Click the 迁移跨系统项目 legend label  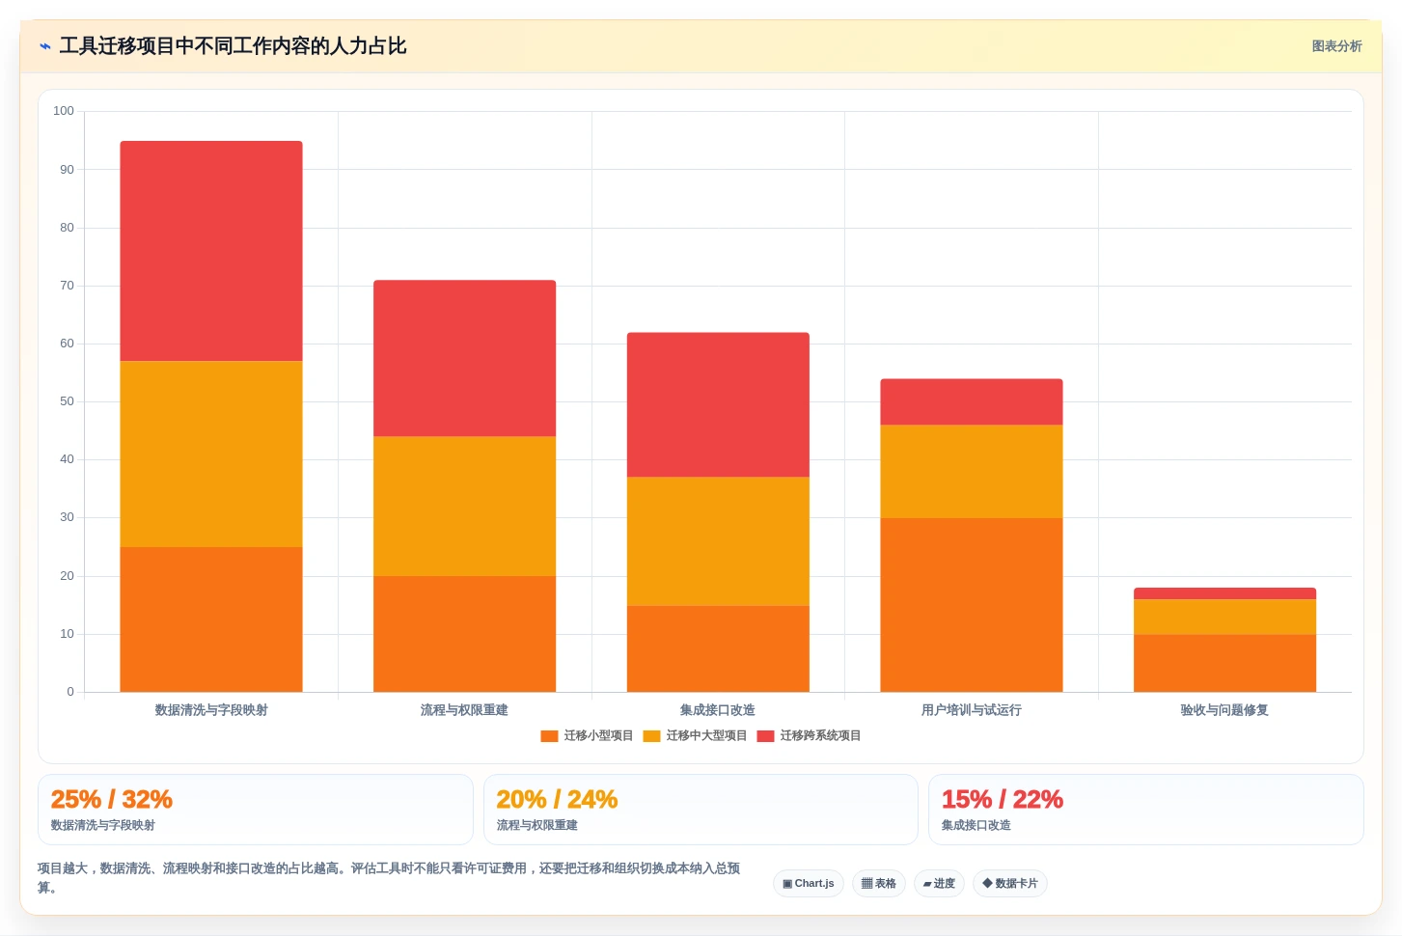(x=820, y=736)
